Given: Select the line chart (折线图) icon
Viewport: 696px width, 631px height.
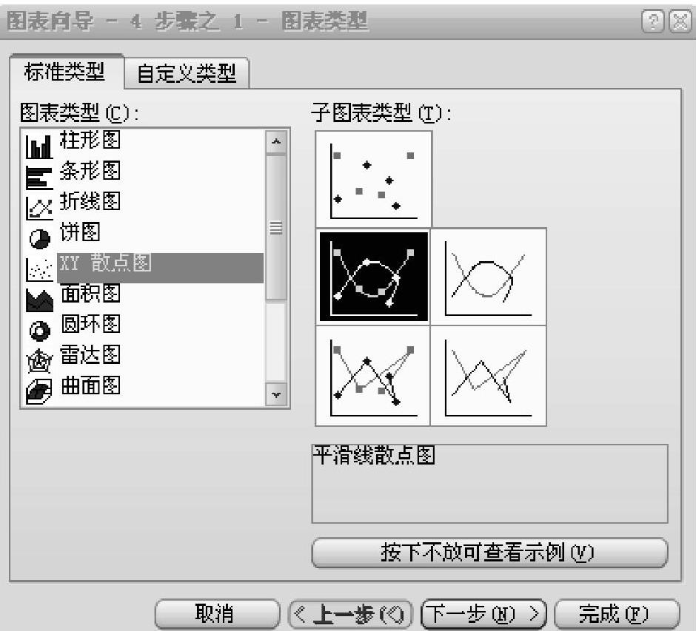Looking at the screenshot, I should click(x=39, y=208).
